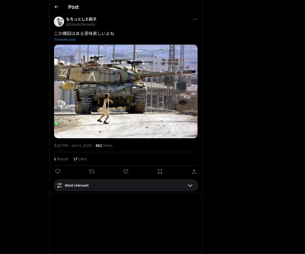View the 17 Likes list
This screenshot has width=305, height=254.
tap(80, 159)
